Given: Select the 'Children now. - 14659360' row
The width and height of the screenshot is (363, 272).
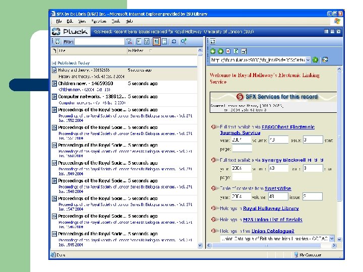Looking at the screenshot, I should tap(124, 87).
